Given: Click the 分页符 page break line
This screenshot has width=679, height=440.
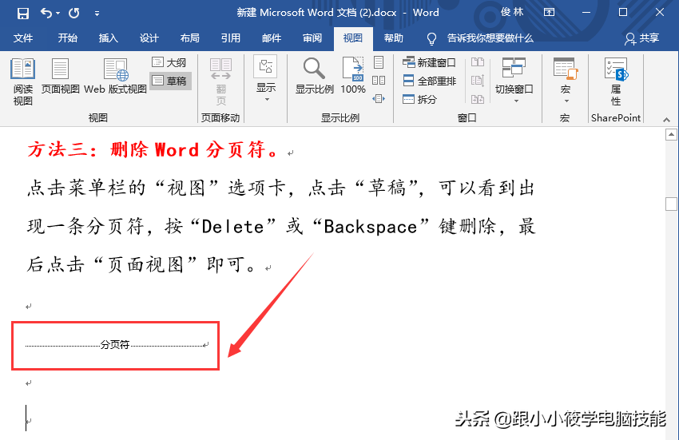Looking at the screenshot, I should tap(116, 345).
